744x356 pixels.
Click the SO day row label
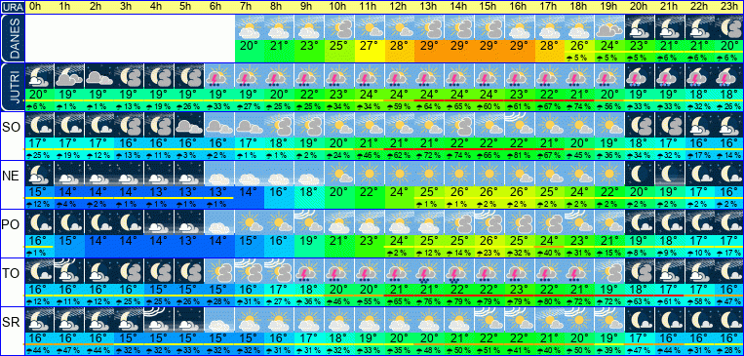[x=12, y=127]
